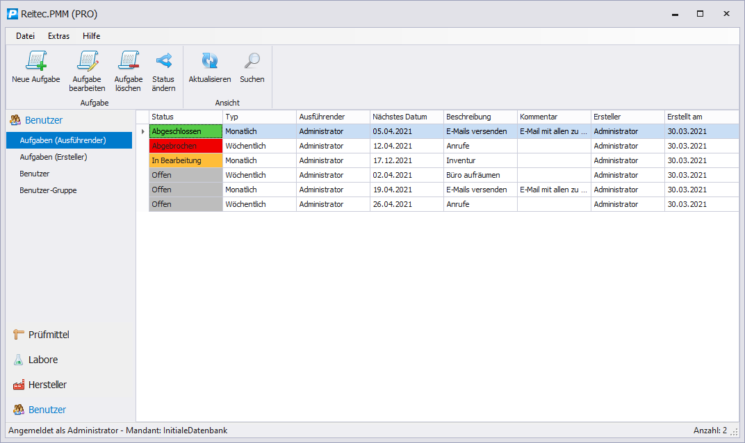Click the Aufgabe löschen icon

point(128,62)
